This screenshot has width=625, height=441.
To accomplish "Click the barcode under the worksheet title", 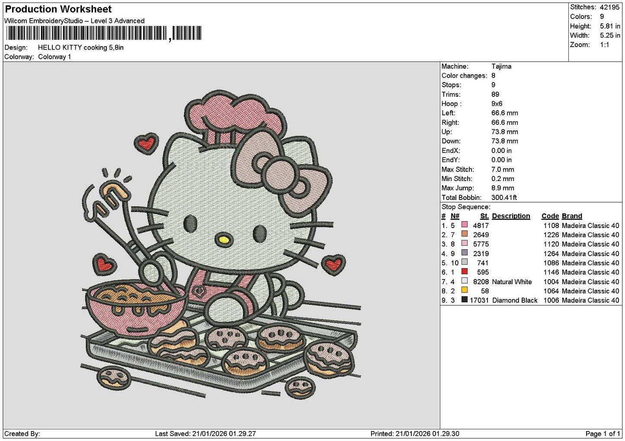I will pos(103,33).
